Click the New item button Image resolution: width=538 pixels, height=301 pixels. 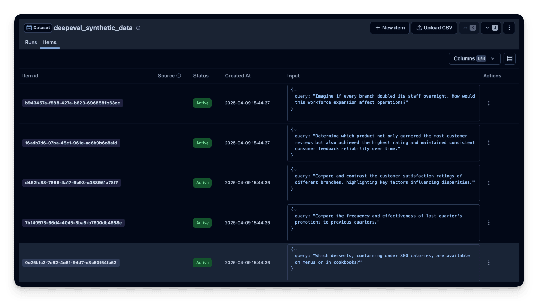point(389,28)
